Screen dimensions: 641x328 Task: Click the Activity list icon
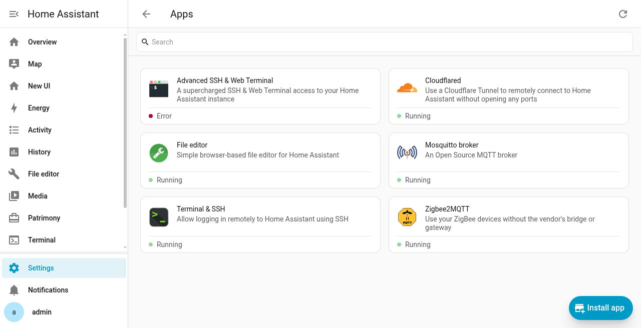[14, 130]
